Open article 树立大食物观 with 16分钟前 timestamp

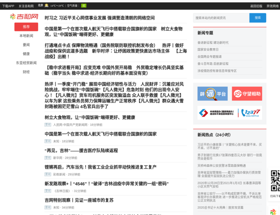tap(90, 117)
